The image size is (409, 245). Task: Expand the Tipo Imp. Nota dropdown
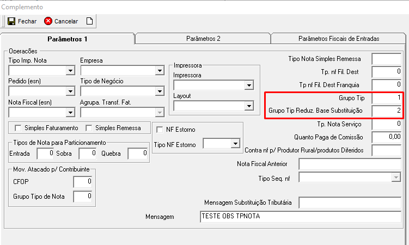70,71
